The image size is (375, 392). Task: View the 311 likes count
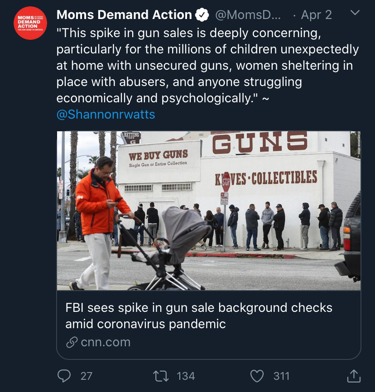click(281, 376)
